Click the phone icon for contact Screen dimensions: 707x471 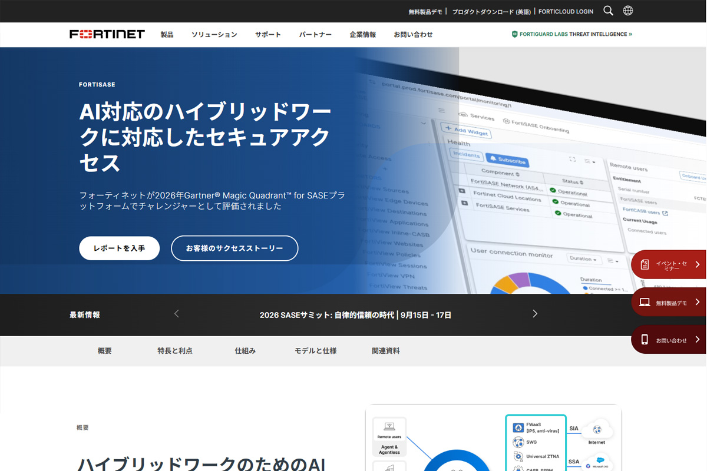pyautogui.click(x=645, y=340)
